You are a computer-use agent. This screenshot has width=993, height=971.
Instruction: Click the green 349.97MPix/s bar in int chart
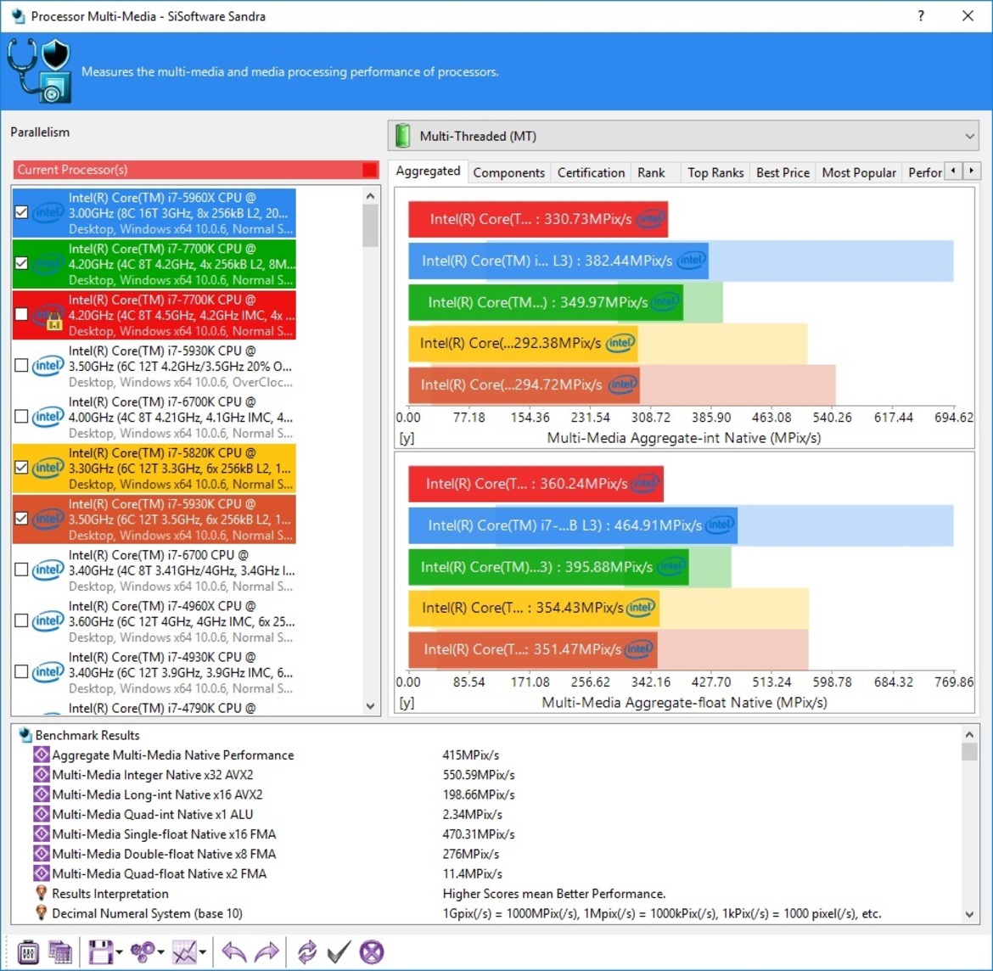[545, 302]
